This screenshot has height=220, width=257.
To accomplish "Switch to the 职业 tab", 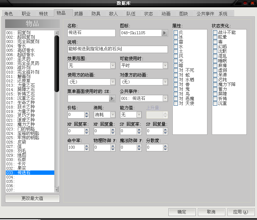I will point(28,13).
